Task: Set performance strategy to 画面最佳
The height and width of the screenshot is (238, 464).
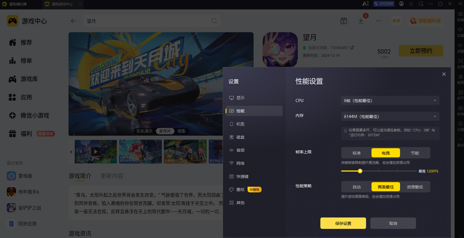Action: [x=386, y=187]
